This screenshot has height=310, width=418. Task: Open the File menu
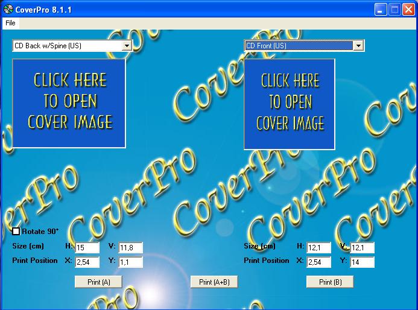coord(10,23)
